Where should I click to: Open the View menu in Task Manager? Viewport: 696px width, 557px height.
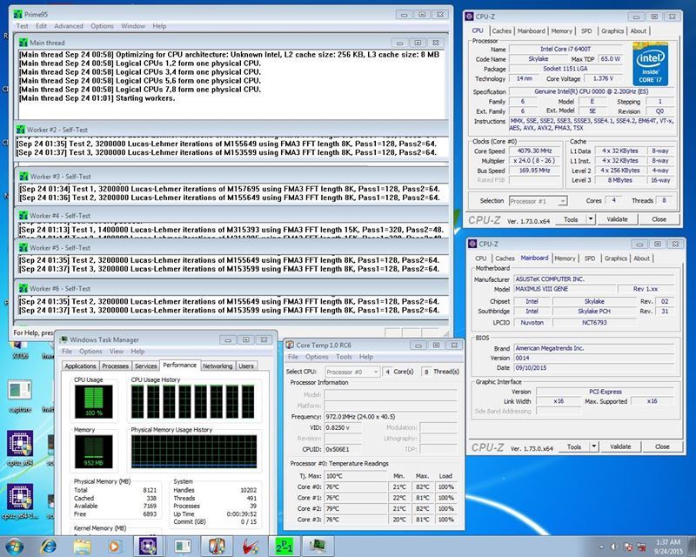117,352
